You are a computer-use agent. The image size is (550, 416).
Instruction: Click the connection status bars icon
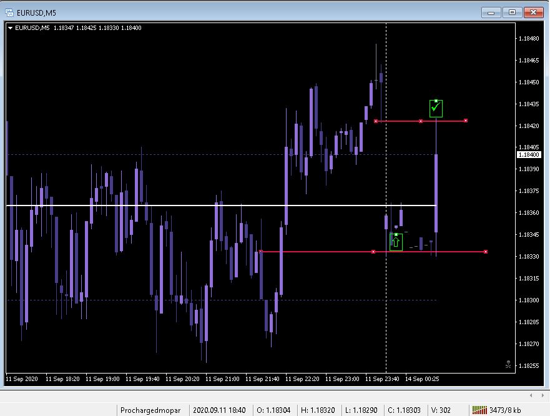tap(479, 410)
